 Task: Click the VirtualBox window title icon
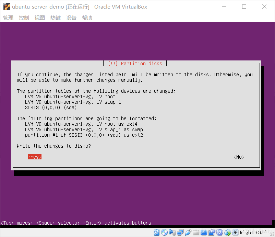point(7,7)
